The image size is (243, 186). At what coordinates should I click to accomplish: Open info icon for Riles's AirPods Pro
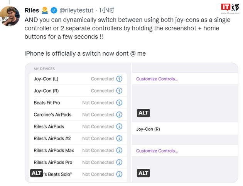pos(119,162)
